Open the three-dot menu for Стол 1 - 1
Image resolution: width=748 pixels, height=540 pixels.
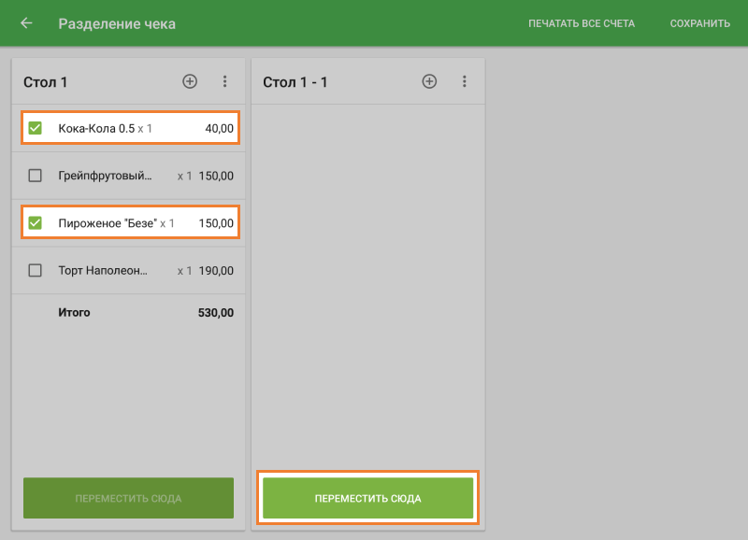(x=465, y=82)
